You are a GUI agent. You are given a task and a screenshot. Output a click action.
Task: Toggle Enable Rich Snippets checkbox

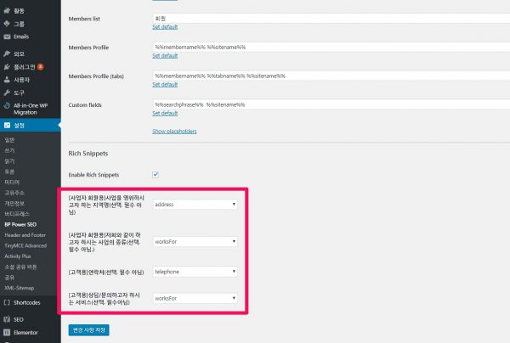[156, 174]
